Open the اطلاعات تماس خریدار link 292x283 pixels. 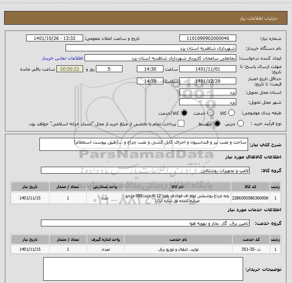pyautogui.click(x=63, y=58)
